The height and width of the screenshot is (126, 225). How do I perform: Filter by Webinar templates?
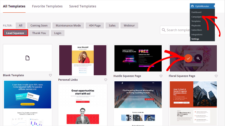[129, 25]
